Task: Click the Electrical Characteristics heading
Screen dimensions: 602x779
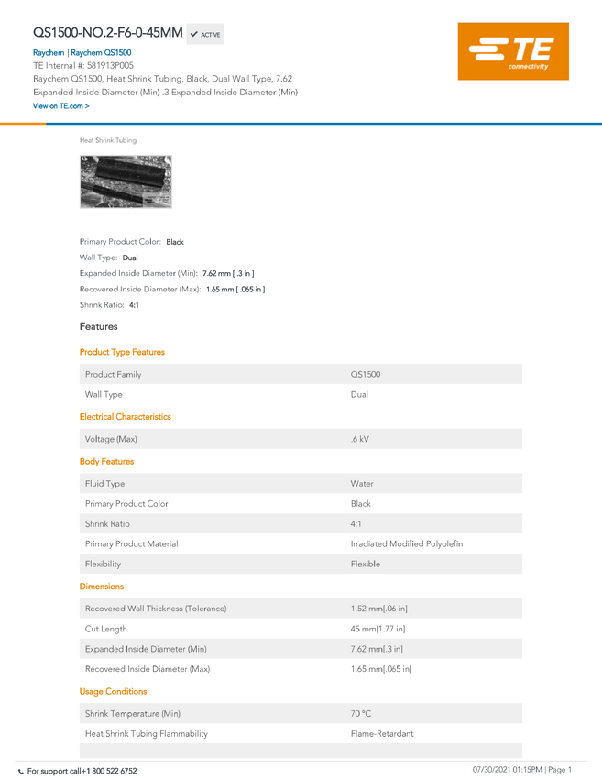Action: tap(126, 417)
